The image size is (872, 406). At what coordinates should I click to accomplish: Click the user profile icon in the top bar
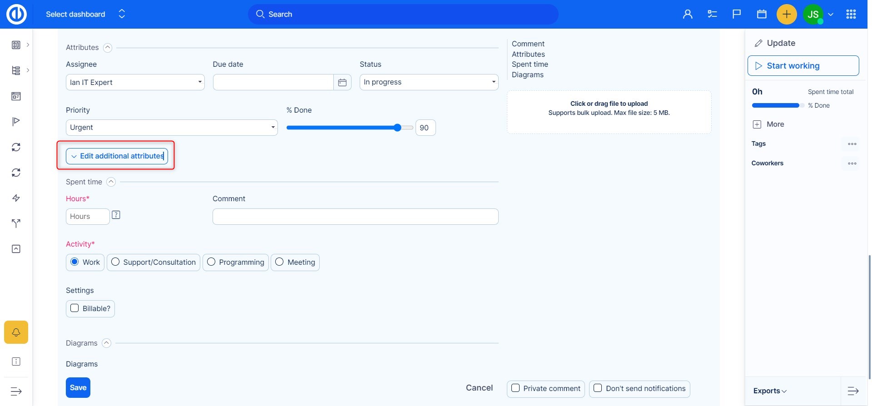688,15
